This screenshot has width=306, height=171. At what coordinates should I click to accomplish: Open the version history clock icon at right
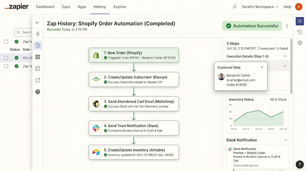click(x=300, y=32)
